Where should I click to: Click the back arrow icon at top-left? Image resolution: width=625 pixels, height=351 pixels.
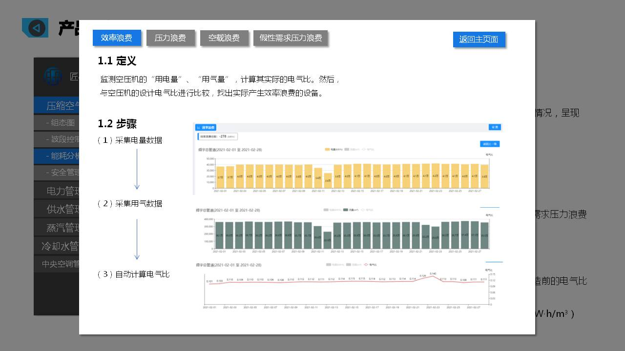click(x=35, y=28)
